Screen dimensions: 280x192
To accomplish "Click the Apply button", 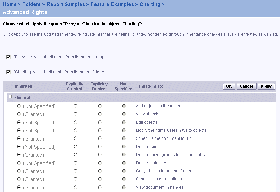I will tap(266, 86).
